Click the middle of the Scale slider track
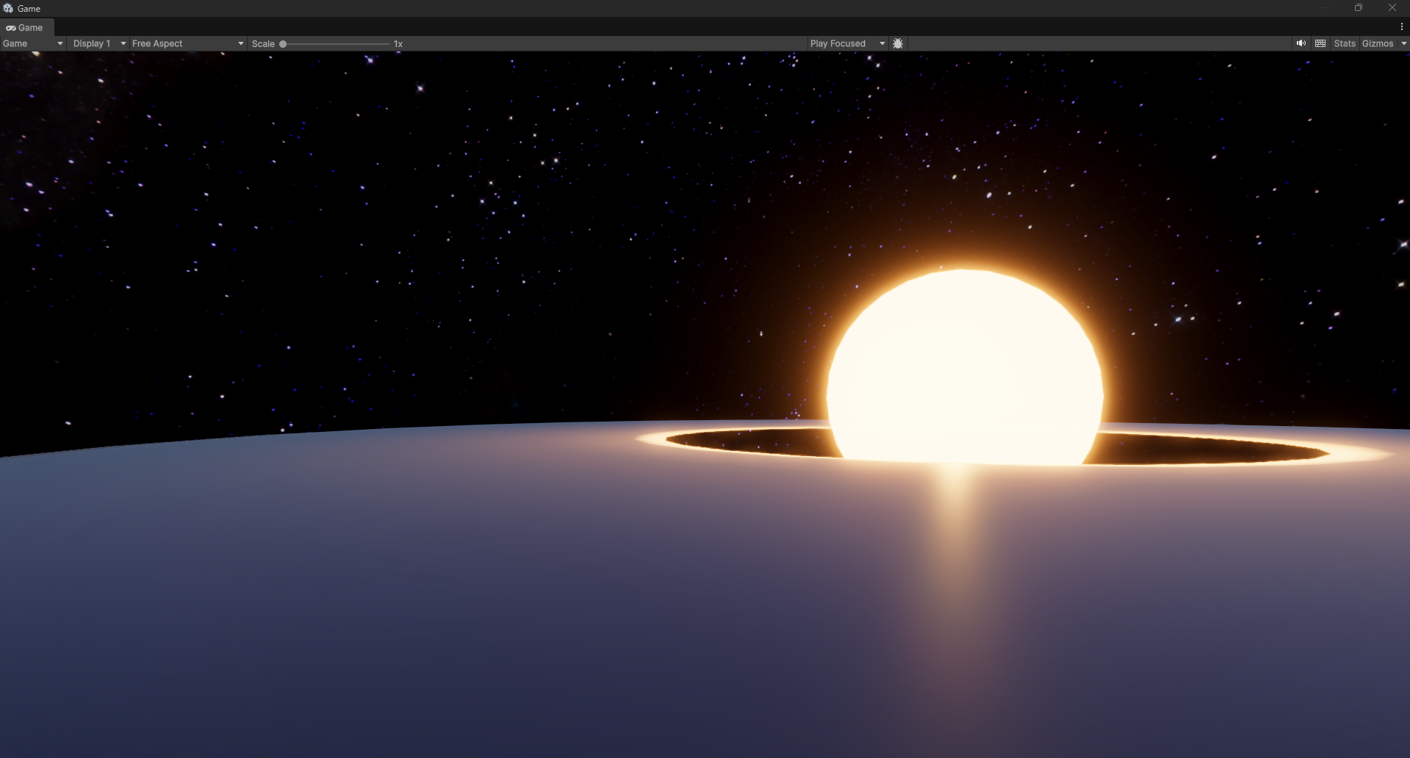 336,44
